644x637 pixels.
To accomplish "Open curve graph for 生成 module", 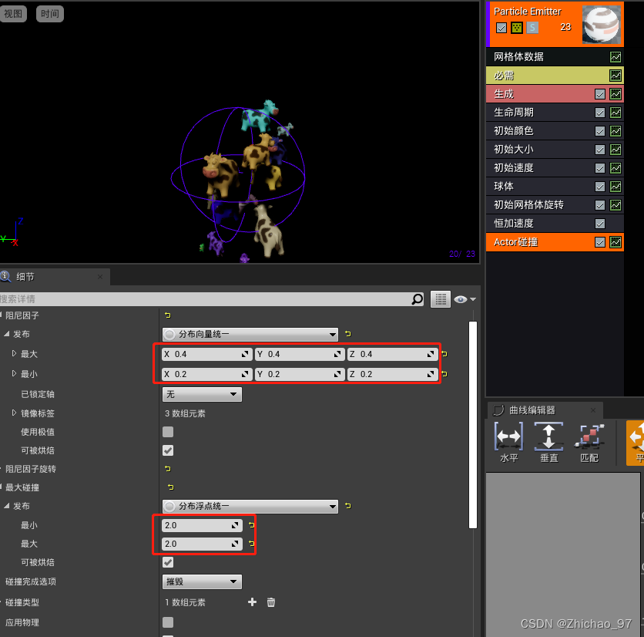I will [x=615, y=94].
